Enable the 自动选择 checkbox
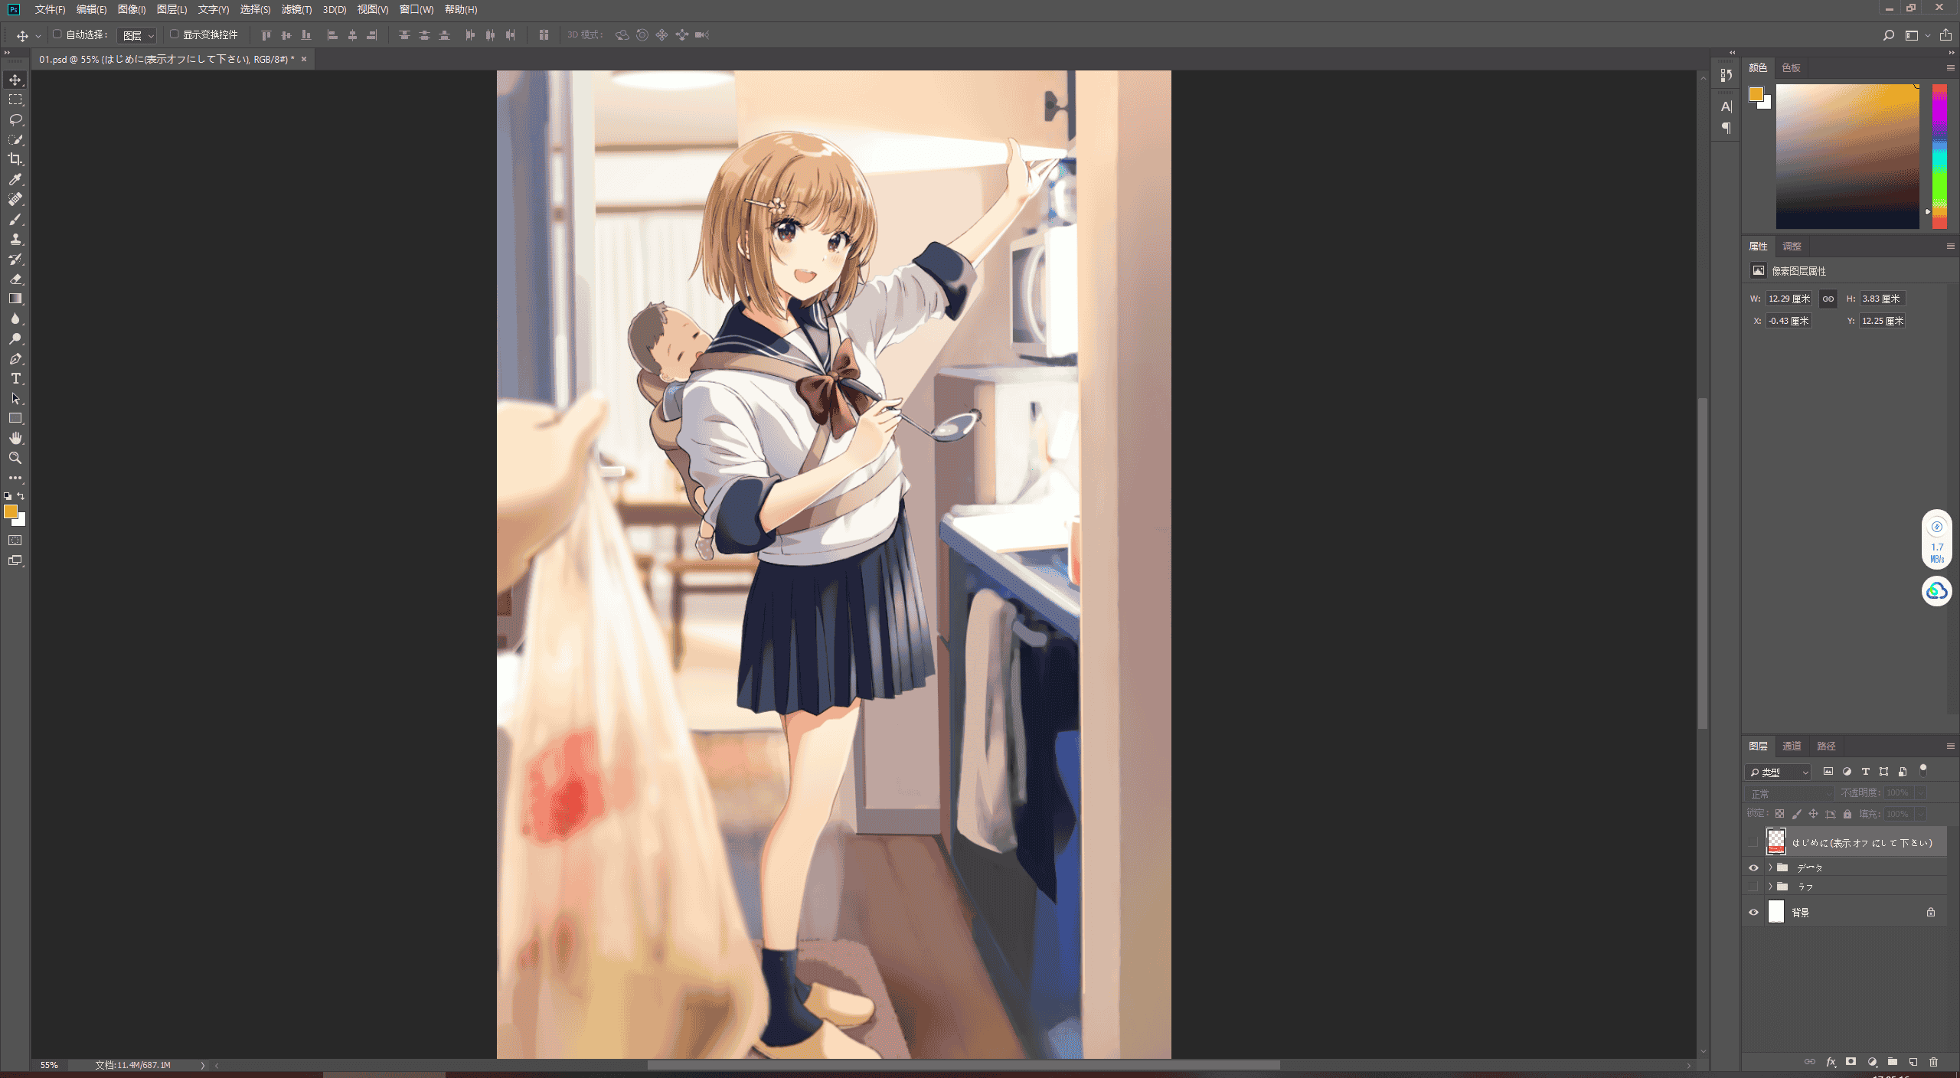This screenshot has width=1960, height=1078. 57,34
